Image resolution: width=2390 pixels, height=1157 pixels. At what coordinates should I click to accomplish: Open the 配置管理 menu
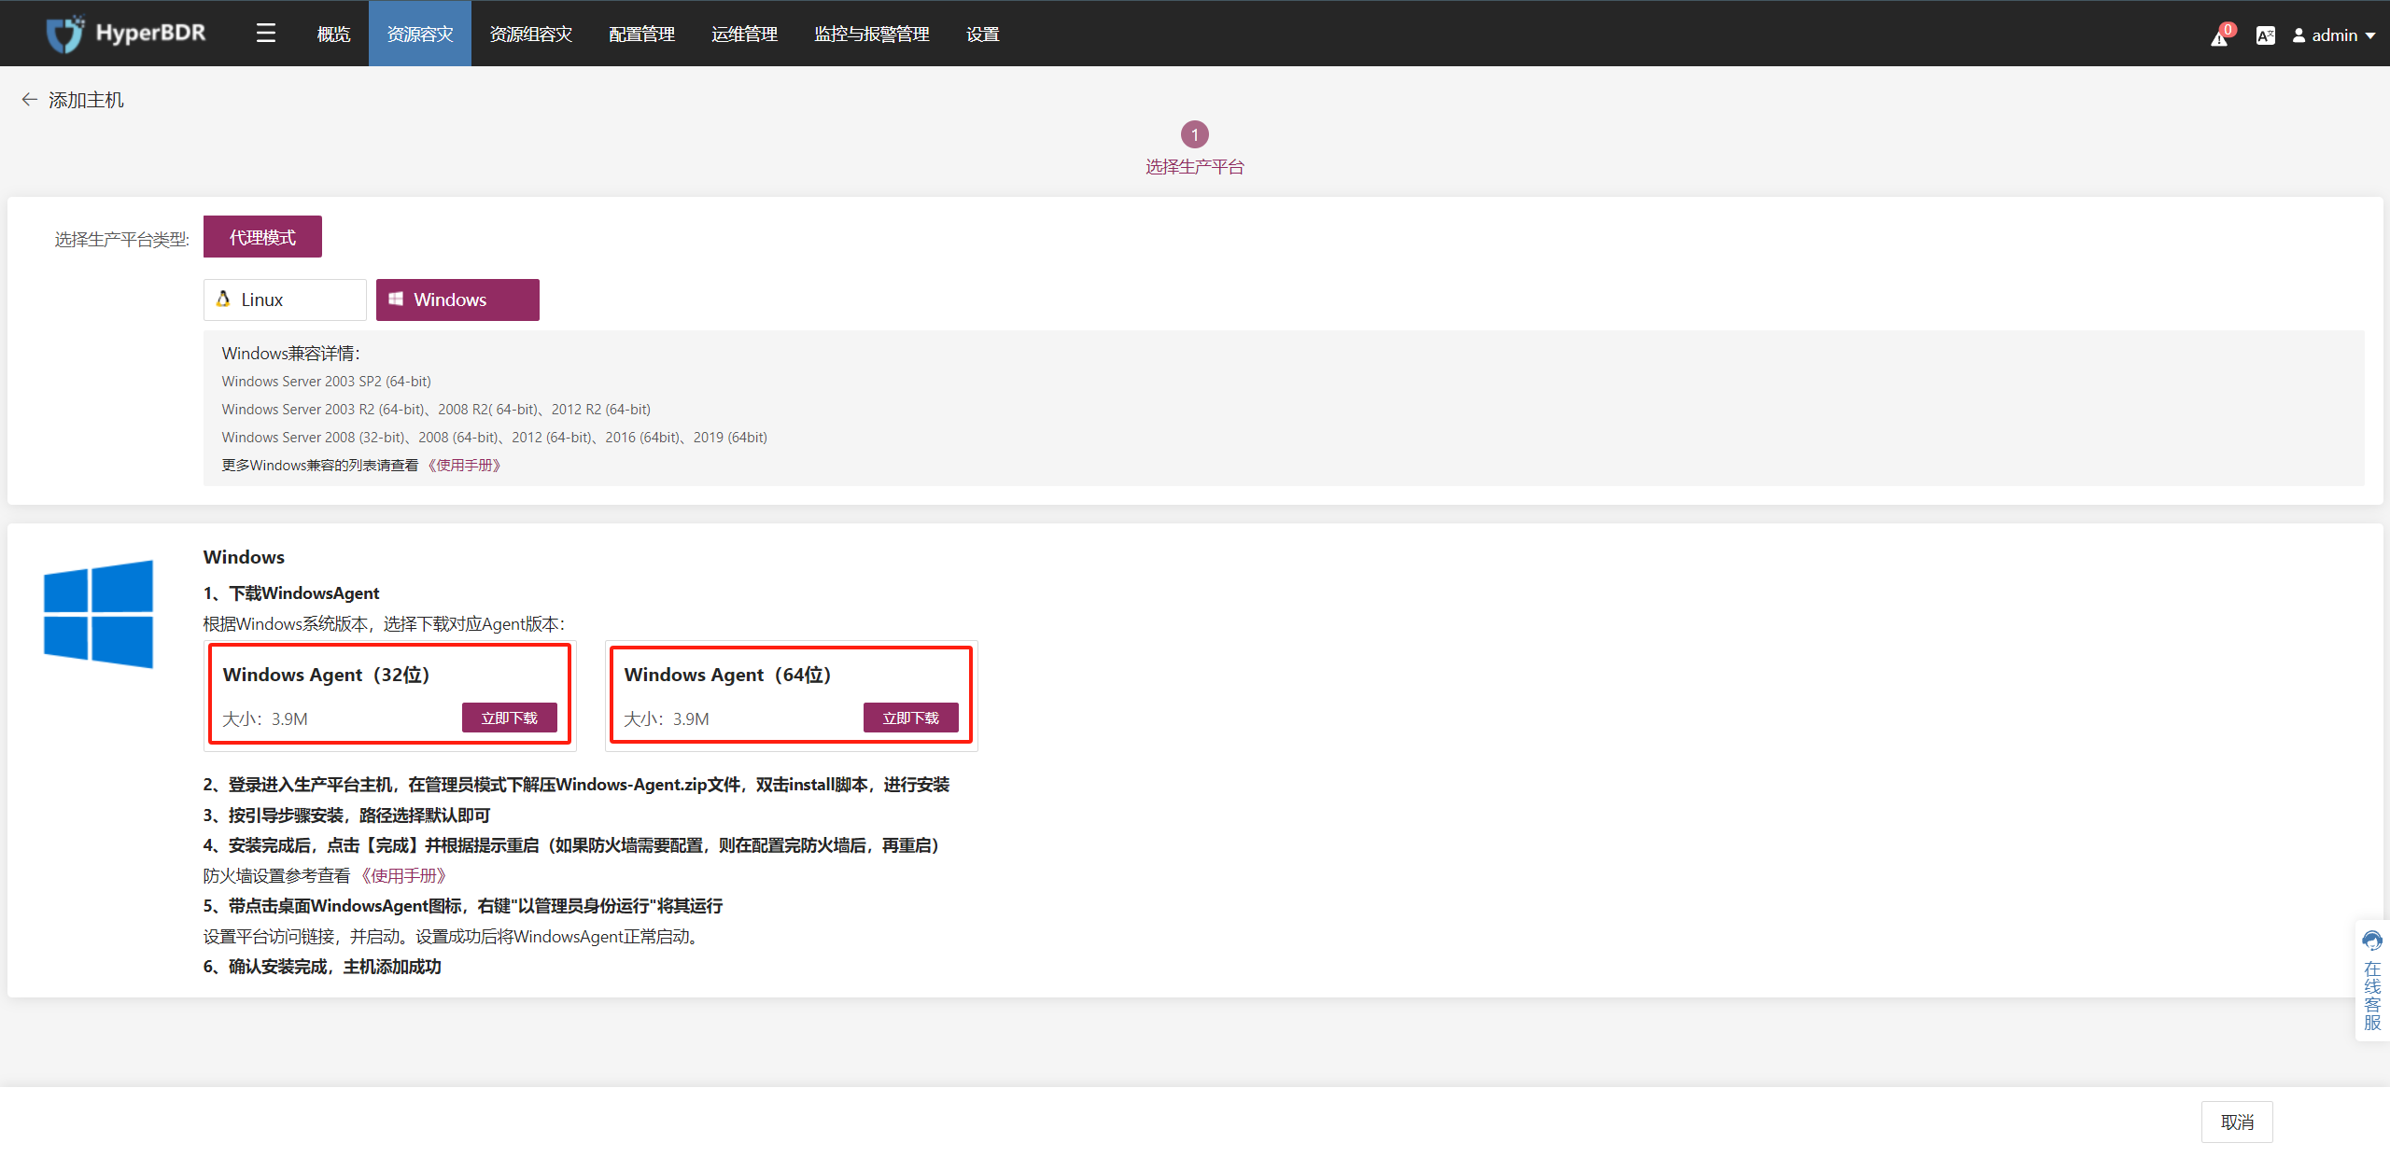point(641,35)
